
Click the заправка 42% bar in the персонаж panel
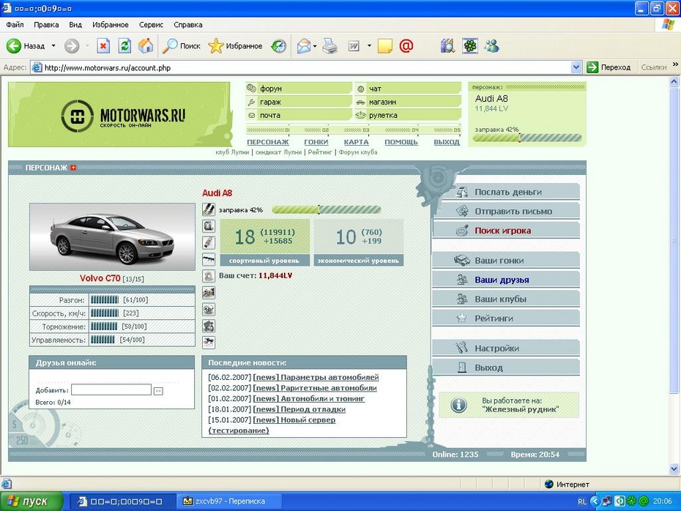(527, 138)
